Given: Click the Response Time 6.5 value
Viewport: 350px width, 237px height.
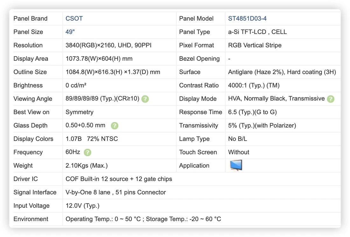Looking at the screenshot, I should pos(252,112).
